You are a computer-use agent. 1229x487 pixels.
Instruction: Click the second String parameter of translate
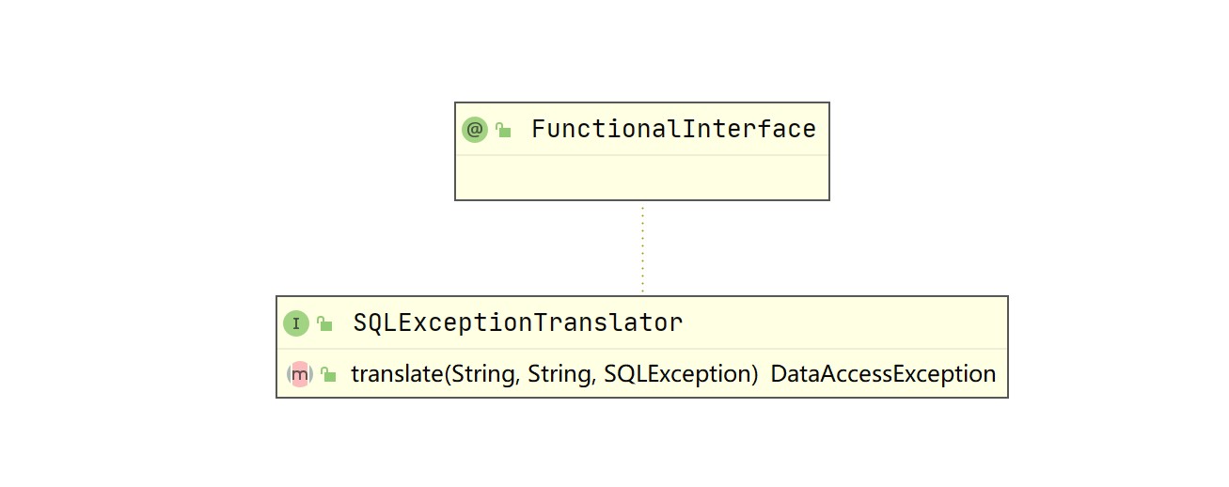click(559, 374)
